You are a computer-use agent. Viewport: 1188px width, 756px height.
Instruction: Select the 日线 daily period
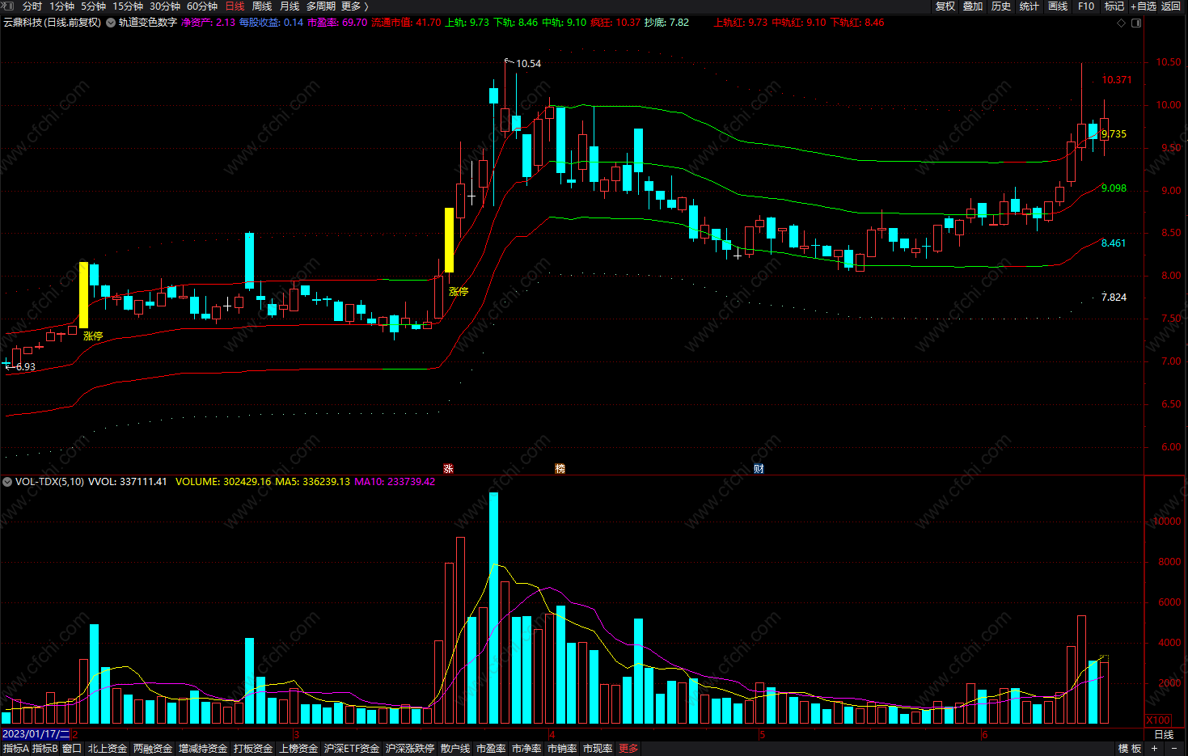pyautogui.click(x=235, y=6)
